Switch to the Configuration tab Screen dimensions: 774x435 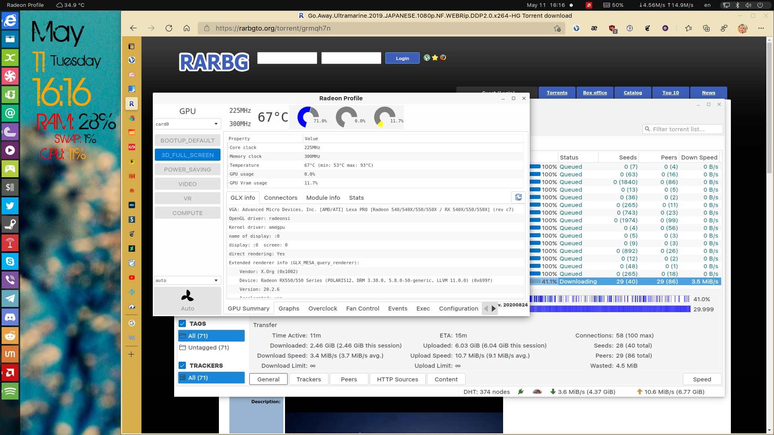coord(459,309)
